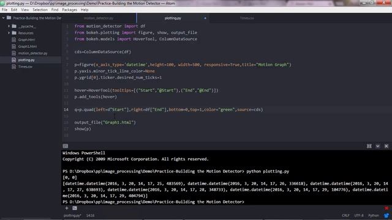Expand the __pycache__ folder
This screenshot has width=392, height=220.
click(9, 26)
